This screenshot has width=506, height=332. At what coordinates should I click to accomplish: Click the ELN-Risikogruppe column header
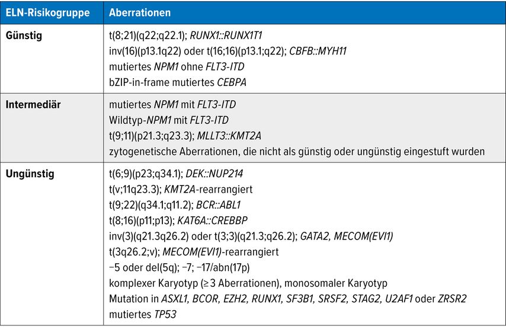(x=48, y=12)
